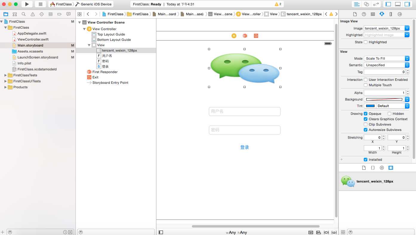Open the Issue navigator warning icon
This screenshot has height=235, width=416.
[33, 14]
